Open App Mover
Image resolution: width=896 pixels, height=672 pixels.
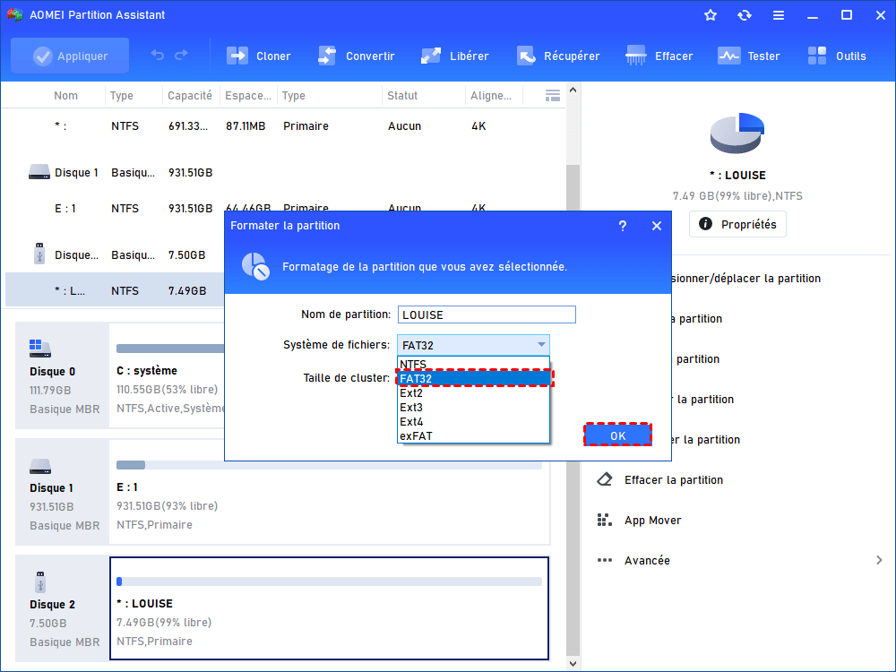[x=652, y=520]
